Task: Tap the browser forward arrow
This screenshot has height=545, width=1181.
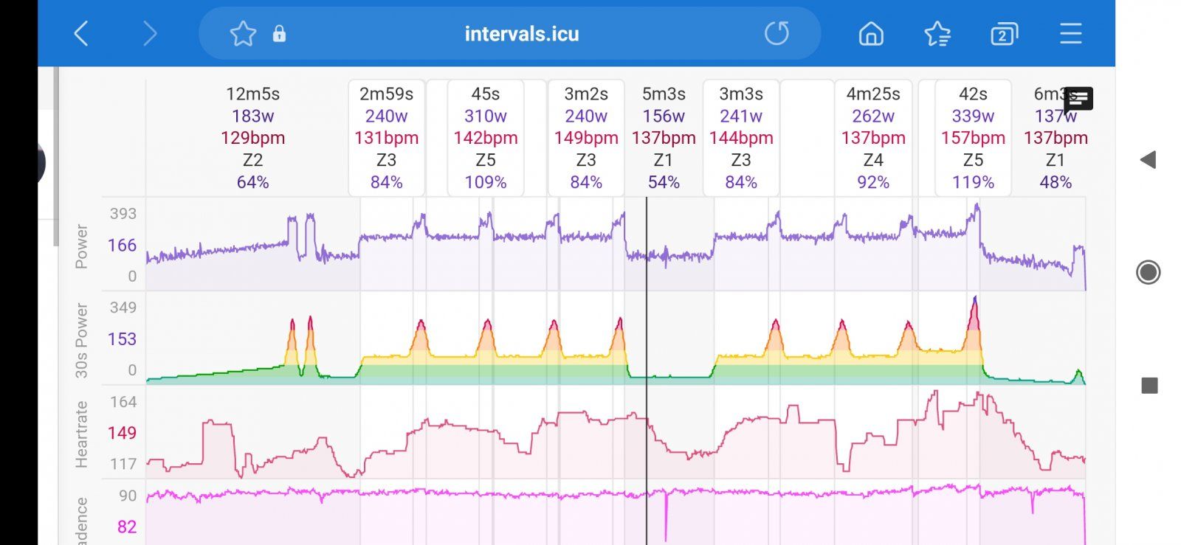Action: click(x=150, y=33)
